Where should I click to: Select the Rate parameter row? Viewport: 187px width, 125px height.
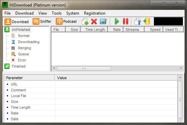point(91,113)
